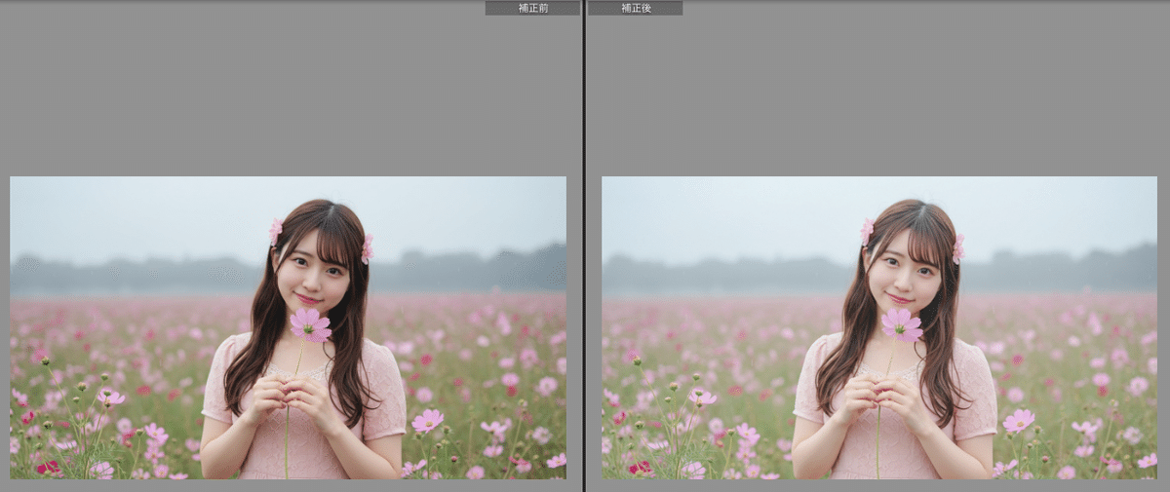Click the vertical divider between before and after views

[x=584, y=244]
